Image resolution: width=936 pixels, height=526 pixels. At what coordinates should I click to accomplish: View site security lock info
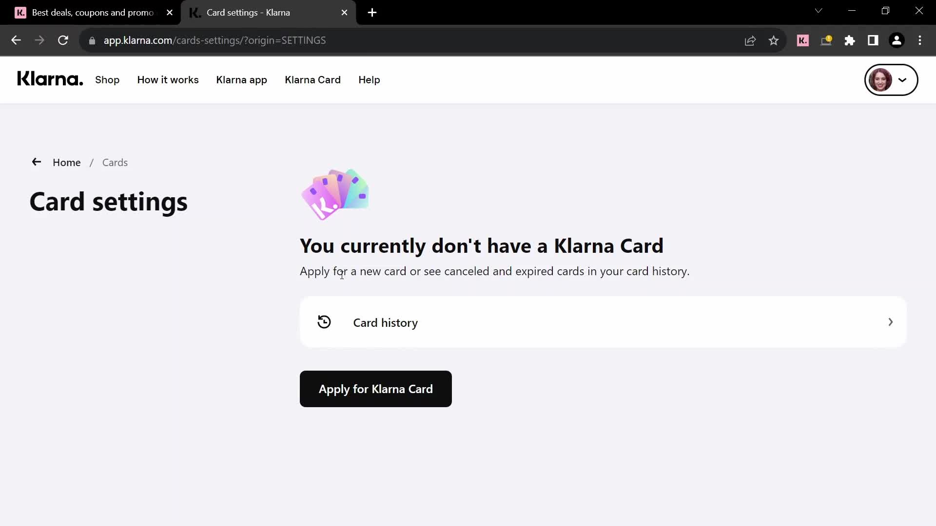(92, 40)
